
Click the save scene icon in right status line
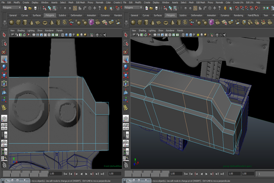tap(156, 8)
